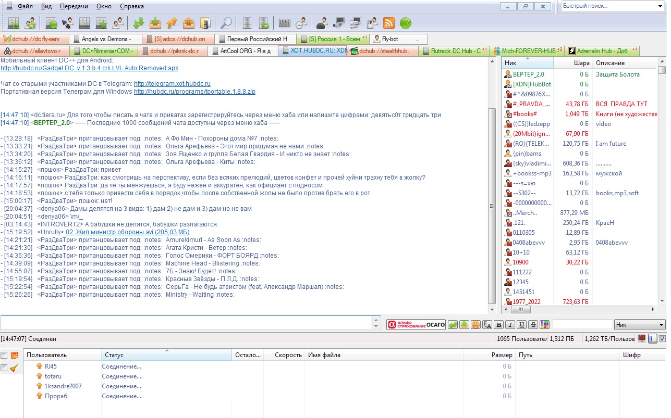Sort transfers by Статус column

pyautogui.click(x=166, y=355)
